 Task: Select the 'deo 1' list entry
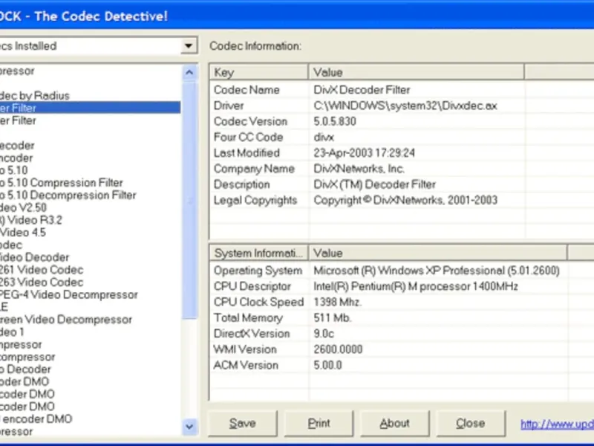[x=12, y=332]
